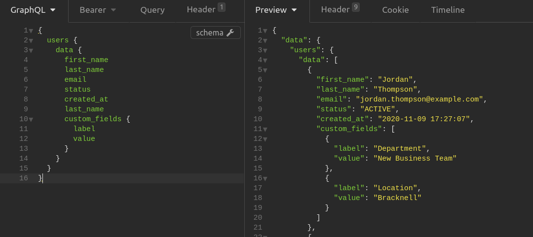Image resolution: width=533 pixels, height=237 pixels.
Task: Click custom_fields in the query editor
Action: coord(93,119)
